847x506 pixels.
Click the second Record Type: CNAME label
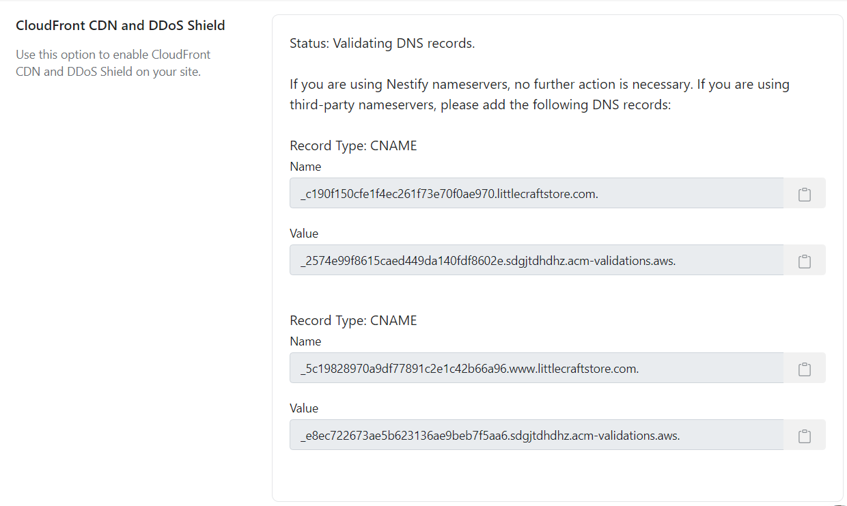pyautogui.click(x=353, y=320)
